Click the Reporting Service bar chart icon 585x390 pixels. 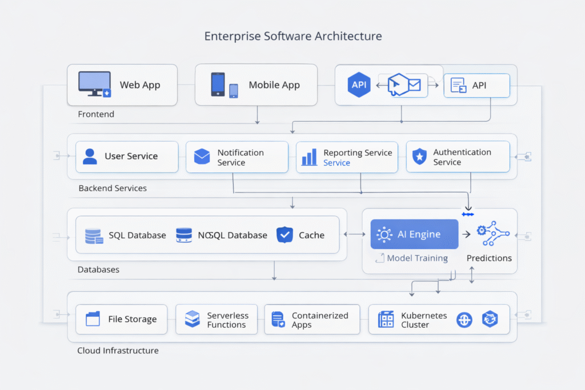coord(309,157)
